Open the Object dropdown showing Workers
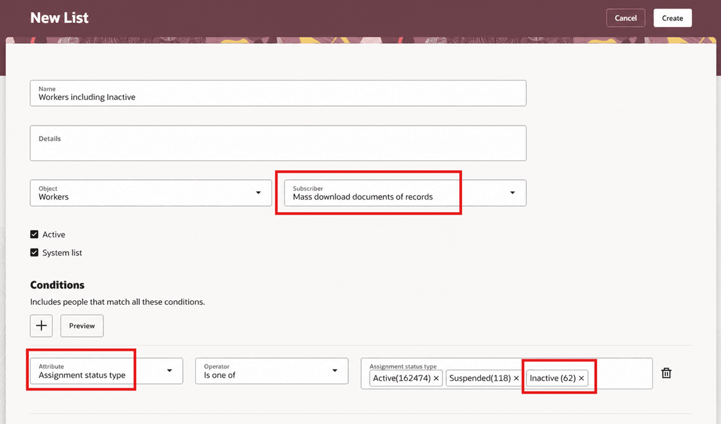The image size is (721, 424). point(151,193)
